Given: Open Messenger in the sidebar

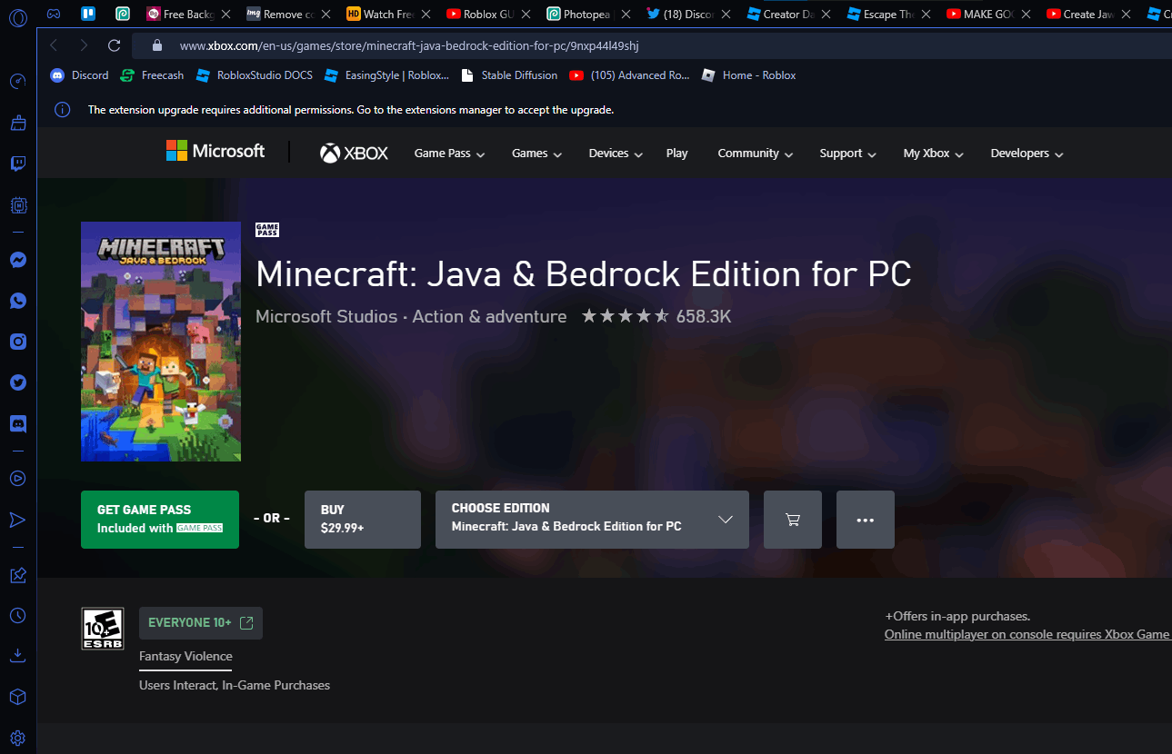Looking at the screenshot, I should pyautogui.click(x=17, y=260).
